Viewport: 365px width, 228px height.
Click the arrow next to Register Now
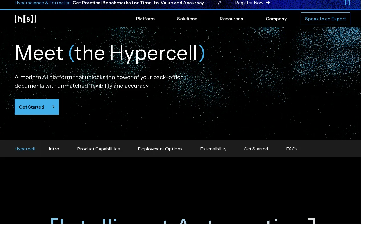tap(268, 3)
